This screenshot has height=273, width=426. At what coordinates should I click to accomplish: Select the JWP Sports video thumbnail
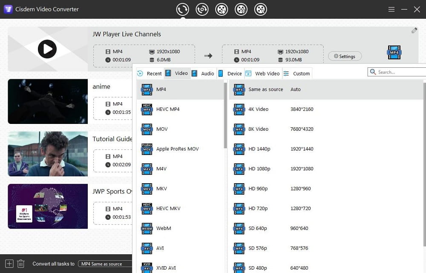[x=48, y=206]
